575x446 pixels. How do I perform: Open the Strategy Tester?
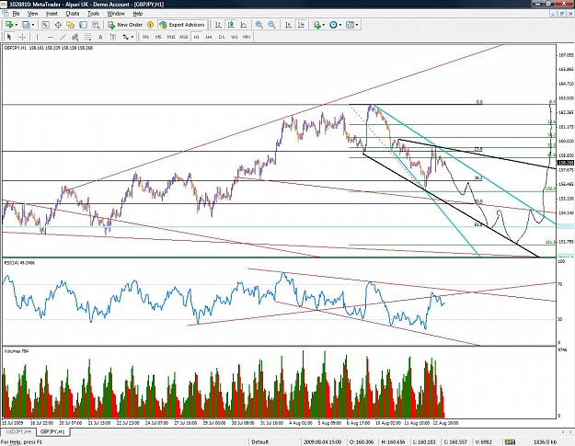pyautogui.click(x=96, y=25)
